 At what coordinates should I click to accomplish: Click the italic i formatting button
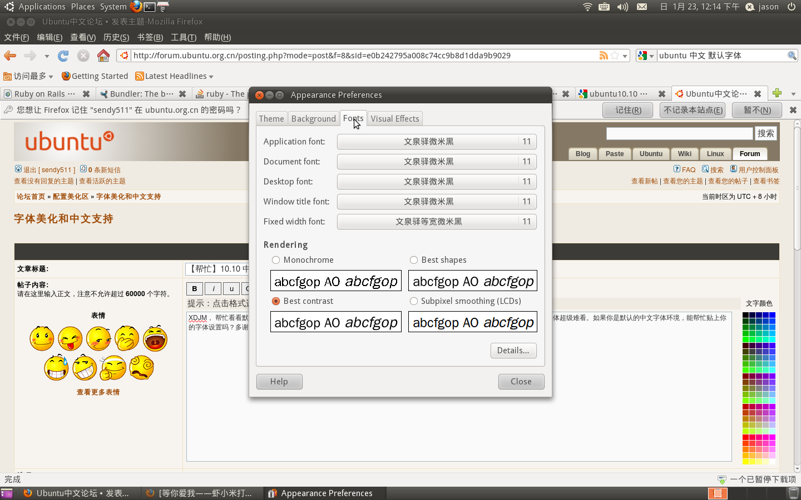click(x=213, y=288)
